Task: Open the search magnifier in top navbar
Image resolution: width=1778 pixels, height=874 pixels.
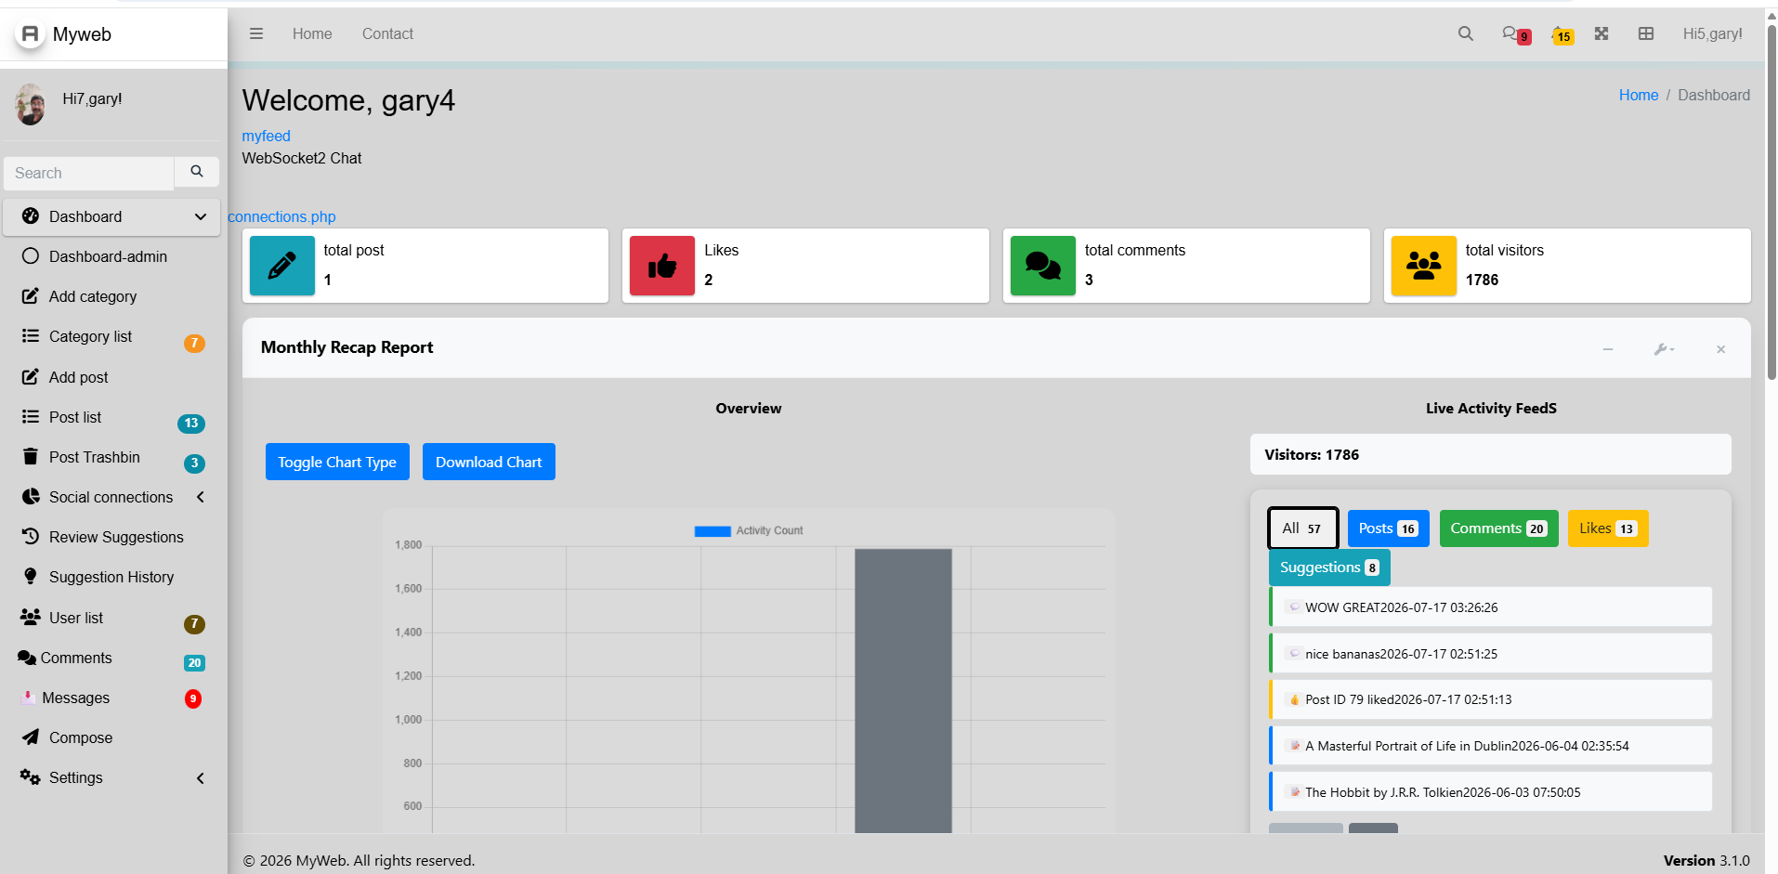Action: (x=1465, y=33)
